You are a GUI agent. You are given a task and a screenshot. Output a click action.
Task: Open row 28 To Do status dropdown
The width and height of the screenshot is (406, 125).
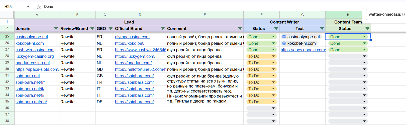pos(273,56)
